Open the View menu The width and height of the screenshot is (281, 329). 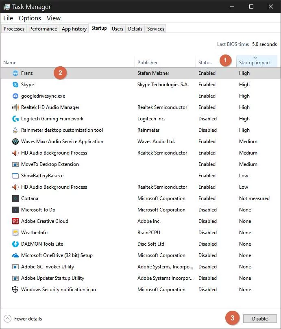[x=54, y=18]
